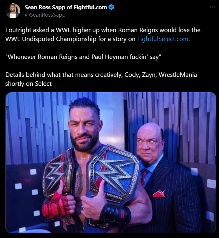Click the Sean Ross Sapp of Fightful.com name

[x=66, y=7]
